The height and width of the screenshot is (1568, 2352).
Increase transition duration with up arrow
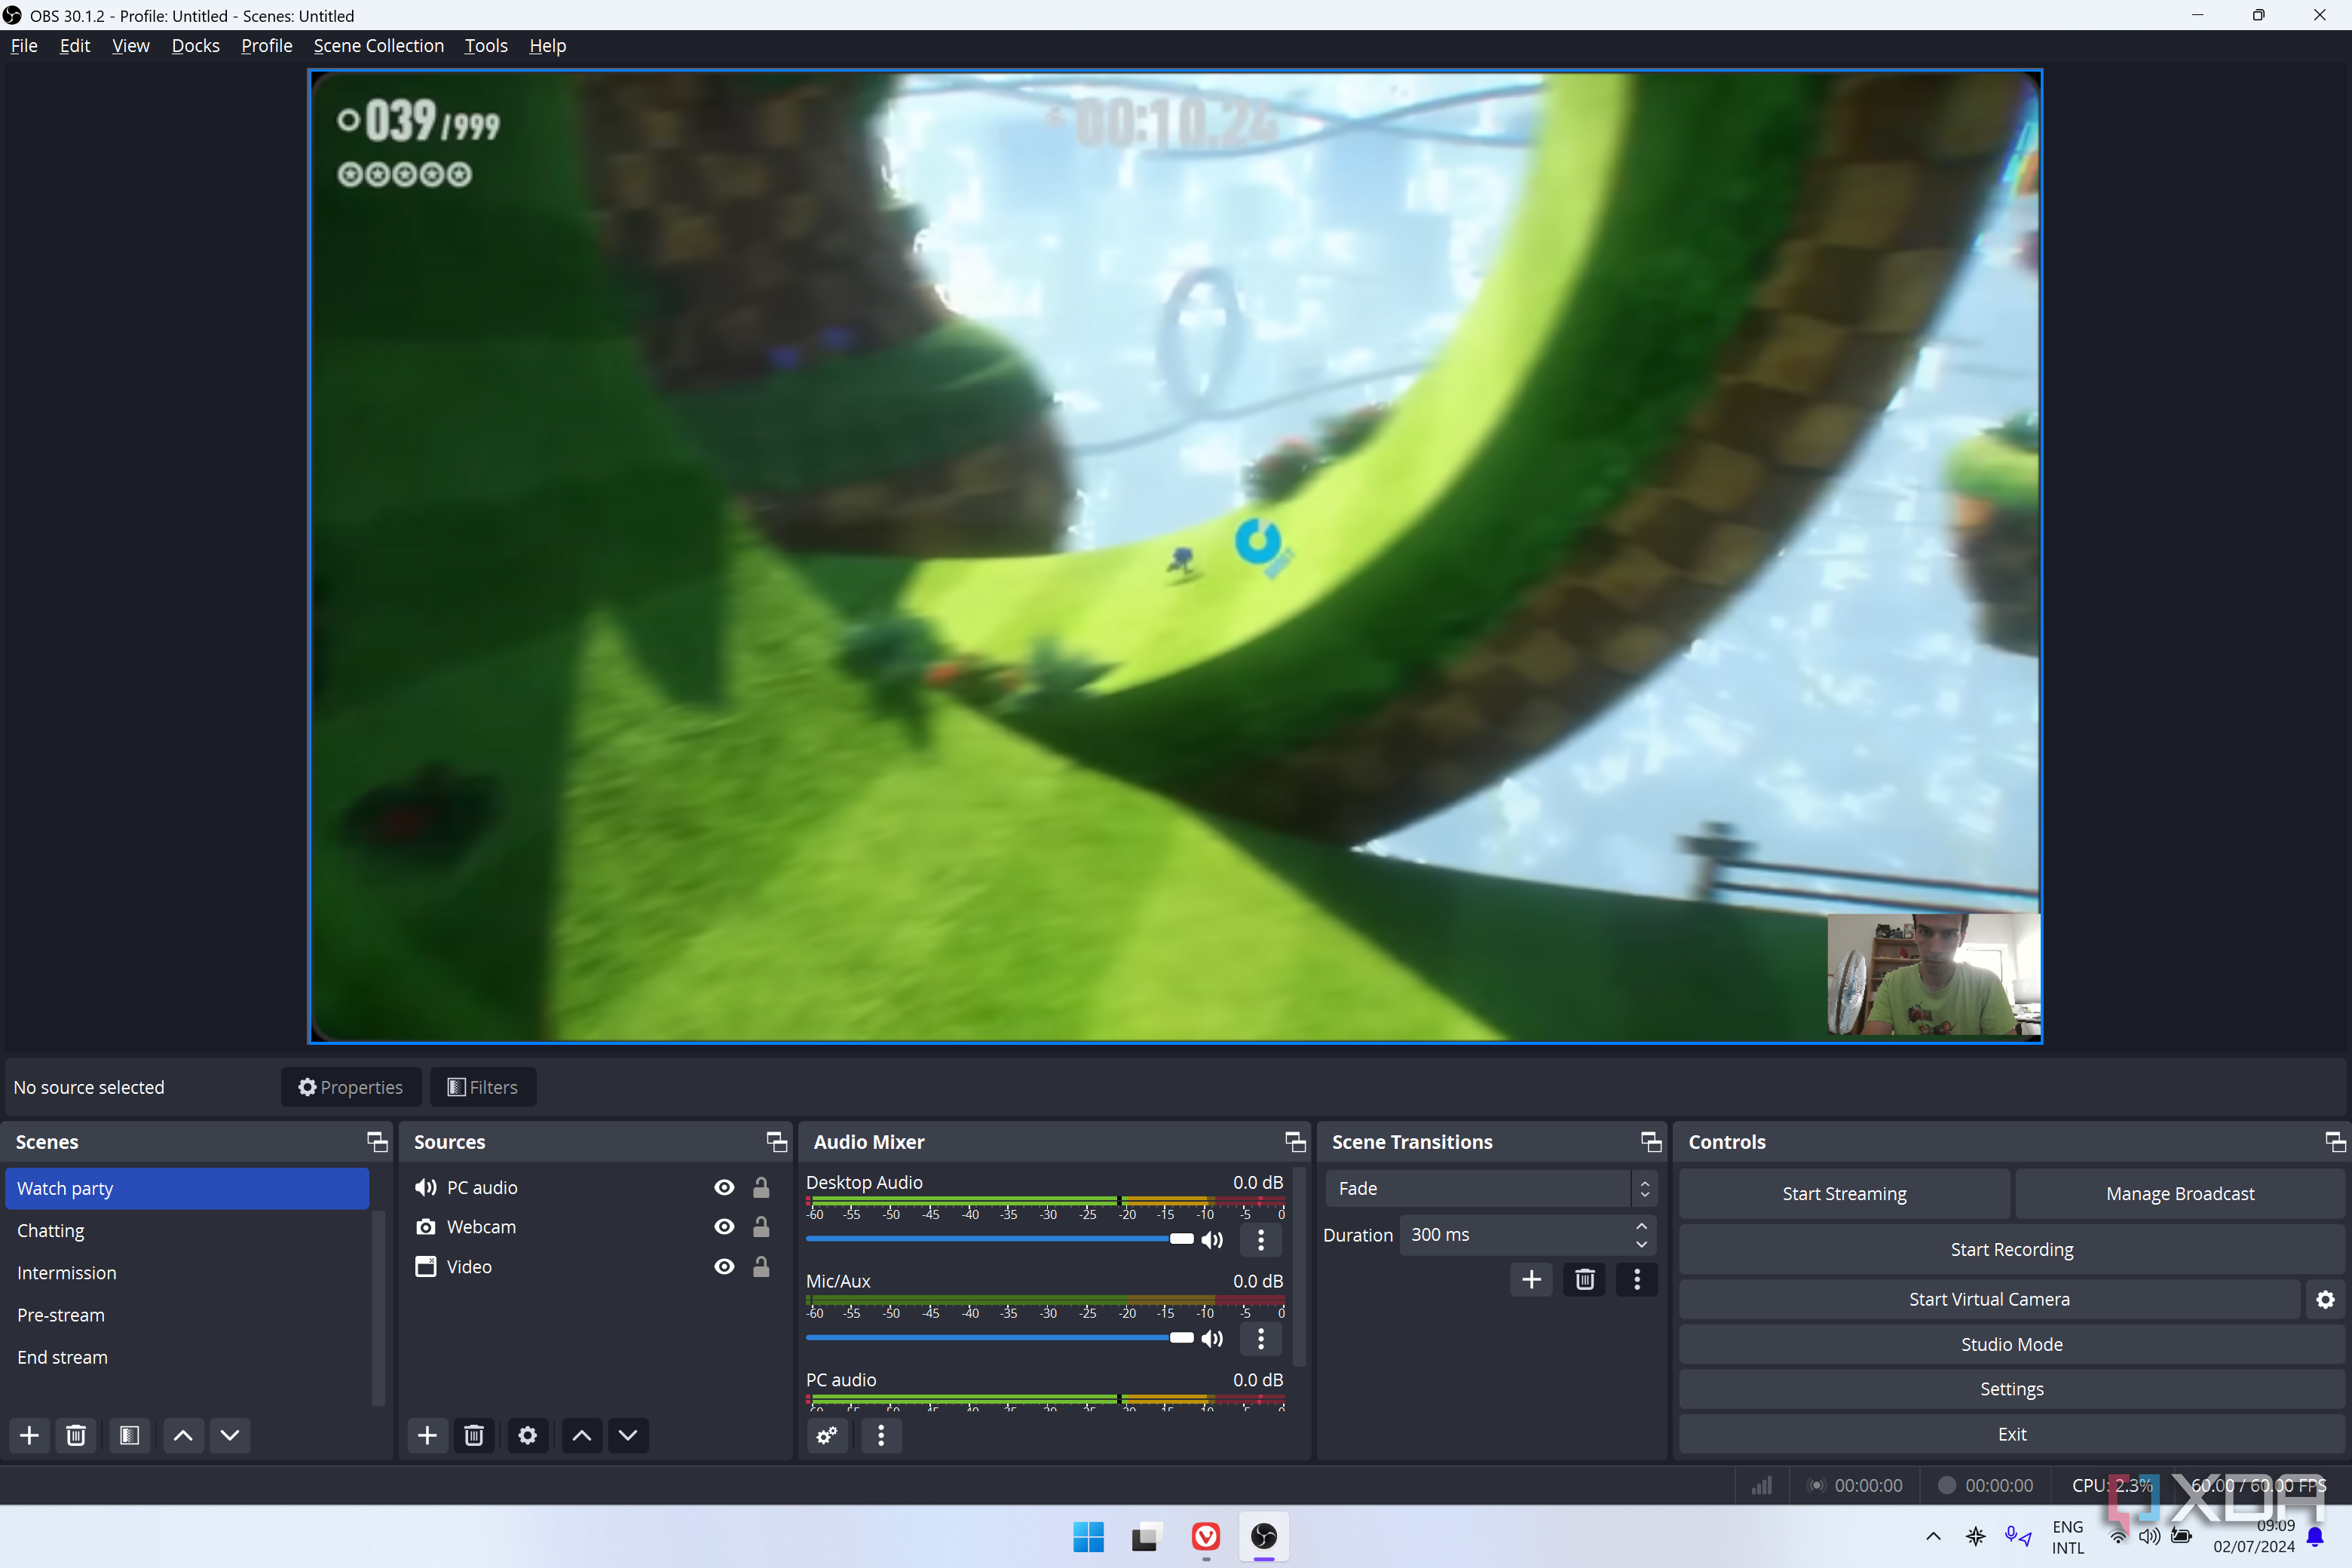1641,1226
